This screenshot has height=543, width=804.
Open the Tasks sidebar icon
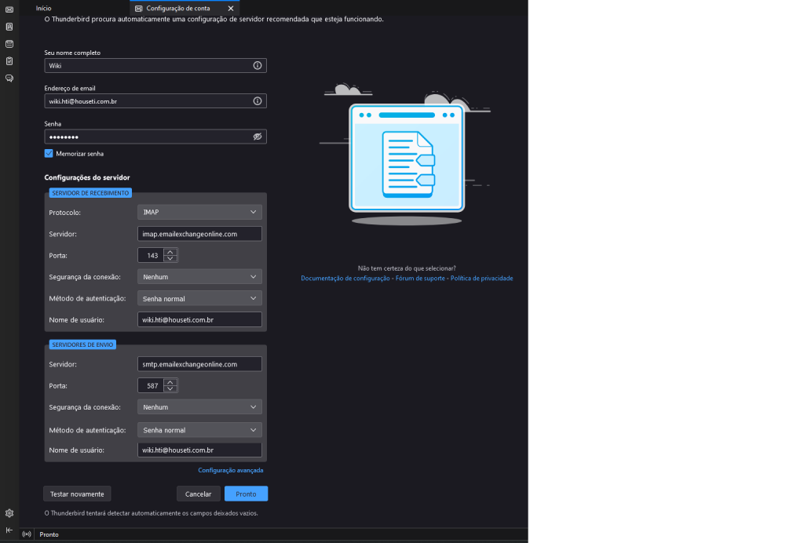(9, 61)
